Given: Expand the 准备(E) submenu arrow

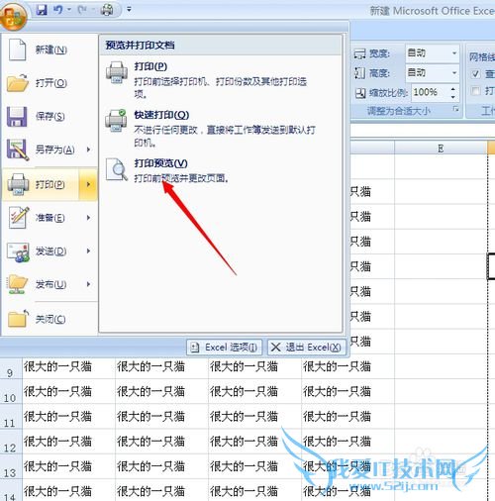Looking at the screenshot, I should tap(88, 218).
